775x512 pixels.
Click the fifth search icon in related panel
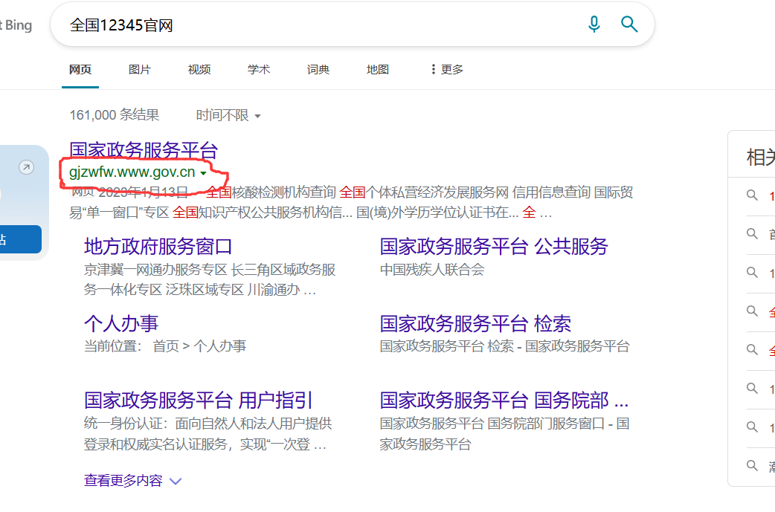tap(752, 349)
